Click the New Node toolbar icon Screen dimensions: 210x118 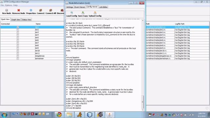coord(7,10)
